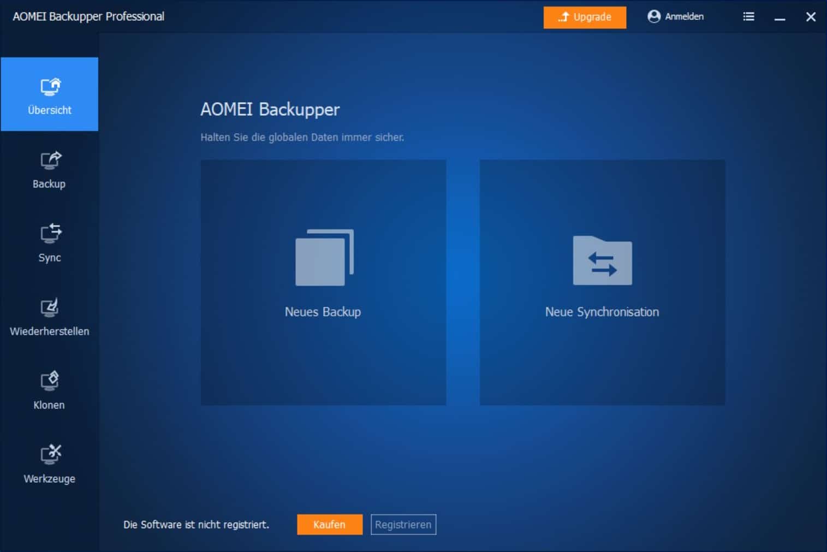This screenshot has height=552, width=827.
Task: Click the Upgrade button
Action: [585, 17]
